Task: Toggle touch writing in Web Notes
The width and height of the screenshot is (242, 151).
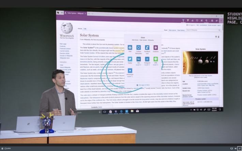Action: coord(206,20)
